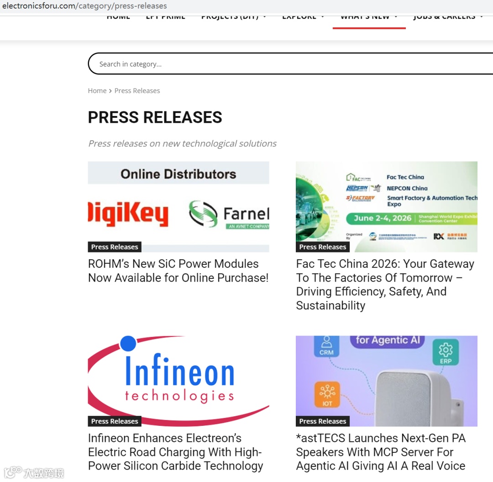Expand the JOBS & CAREERS dropdown arrow
Viewport: 493px width, 482px height.
pyautogui.click(x=482, y=17)
